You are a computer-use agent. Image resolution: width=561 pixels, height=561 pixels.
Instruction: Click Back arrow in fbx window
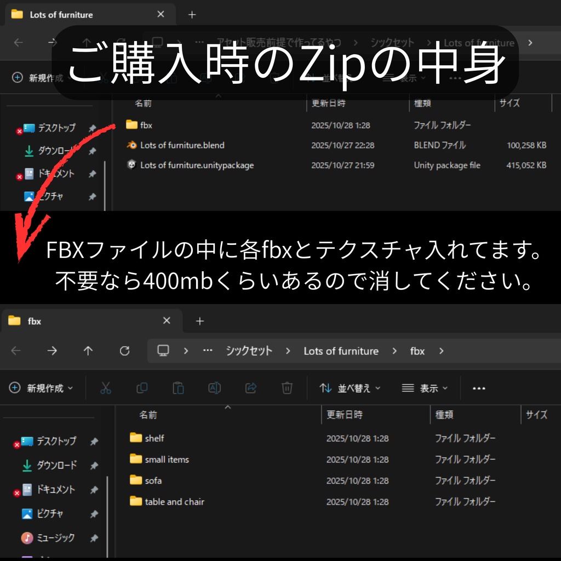[x=16, y=351]
